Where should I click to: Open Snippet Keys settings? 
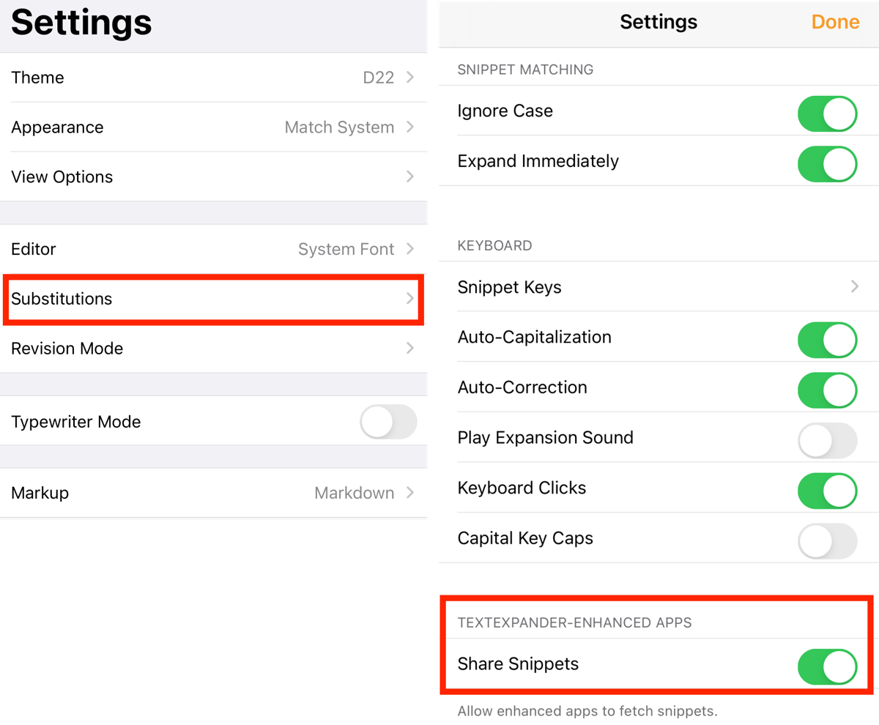tap(658, 287)
